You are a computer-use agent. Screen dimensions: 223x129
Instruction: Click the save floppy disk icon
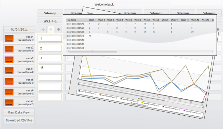58,30
